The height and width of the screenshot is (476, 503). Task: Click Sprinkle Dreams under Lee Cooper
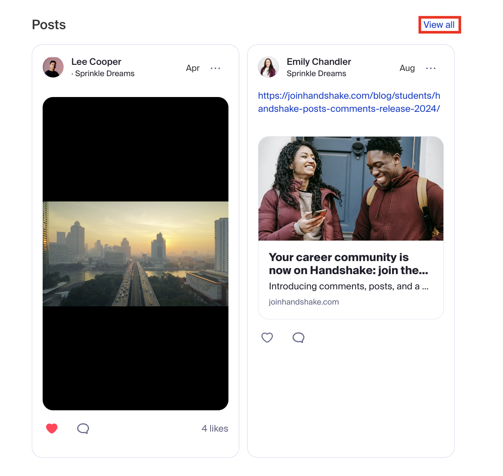click(x=104, y=74)
